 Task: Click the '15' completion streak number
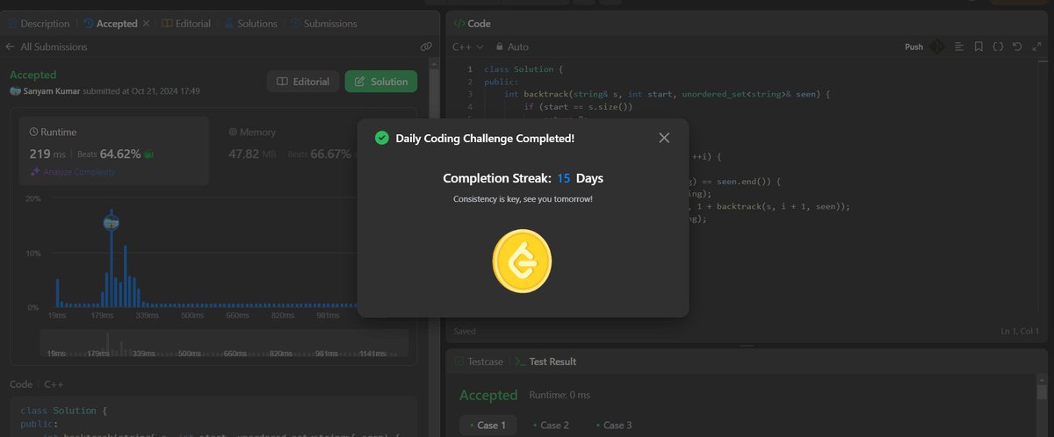pyautogui.click(x=564, y=178)
